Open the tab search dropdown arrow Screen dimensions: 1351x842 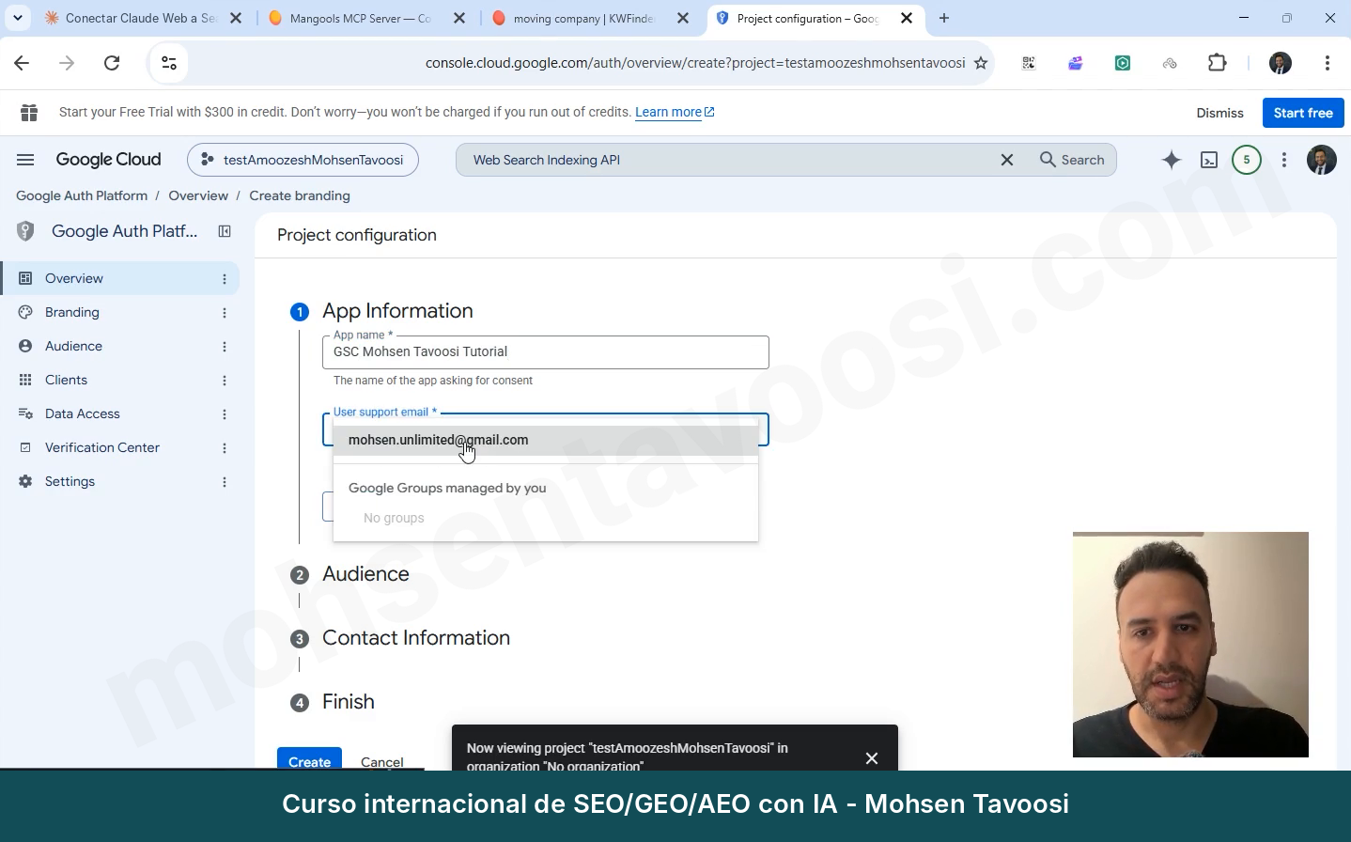click(18, 18)
